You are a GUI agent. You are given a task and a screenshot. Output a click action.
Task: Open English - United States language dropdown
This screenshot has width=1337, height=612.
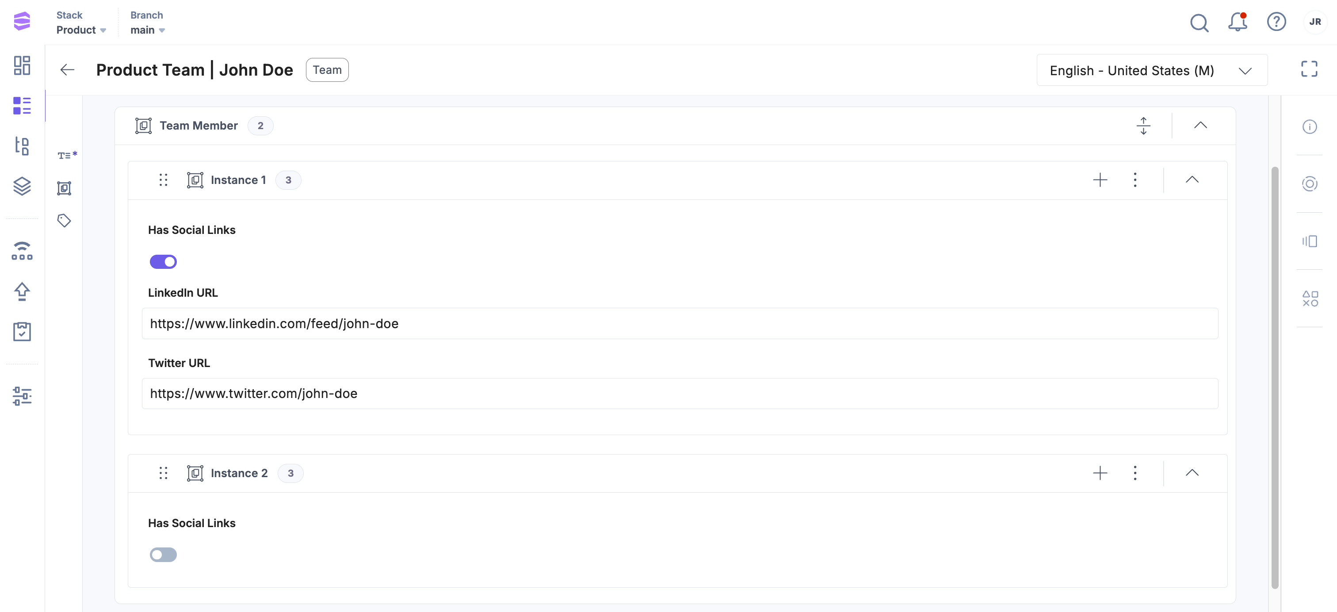click(x=1152, y=70)
